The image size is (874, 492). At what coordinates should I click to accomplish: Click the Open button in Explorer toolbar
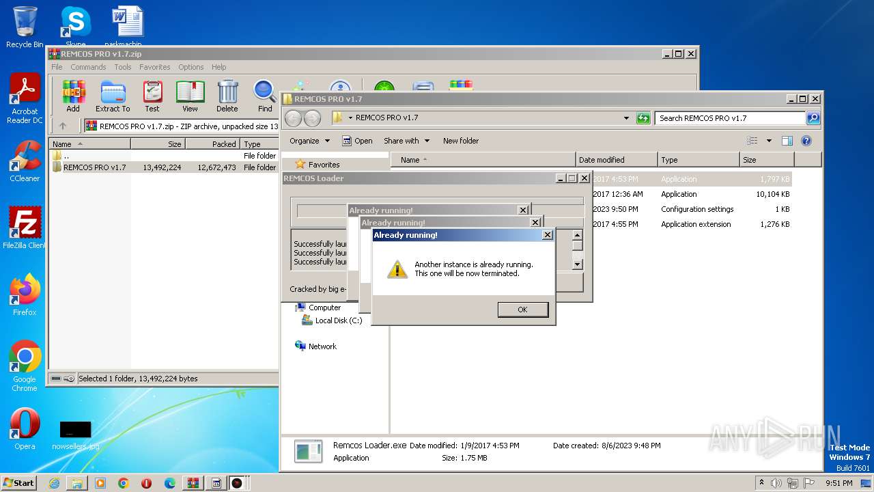[x=357, y=141]
